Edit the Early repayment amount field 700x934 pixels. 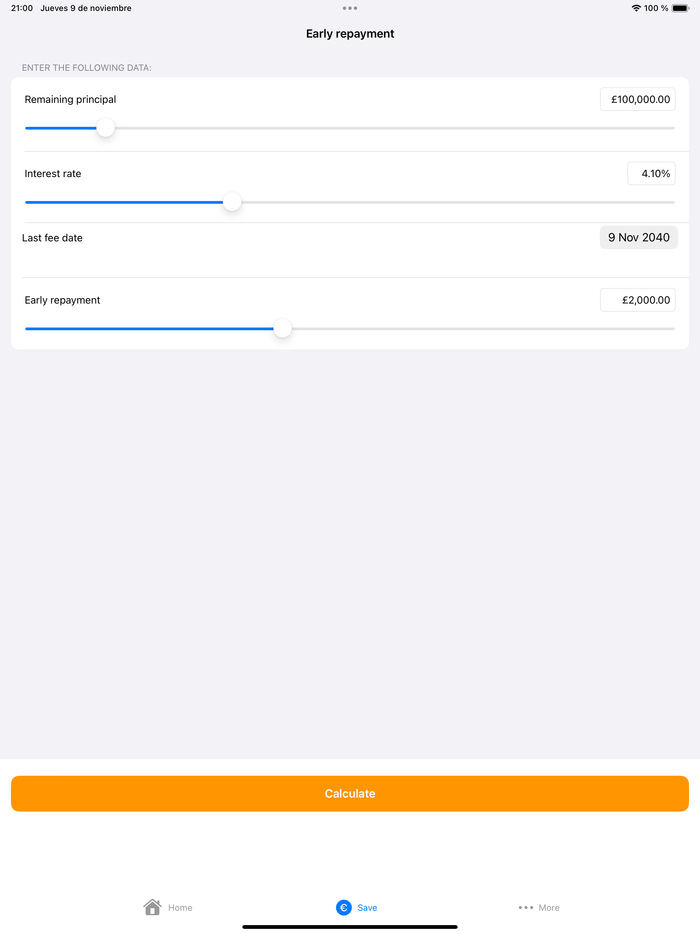point(637,300)
